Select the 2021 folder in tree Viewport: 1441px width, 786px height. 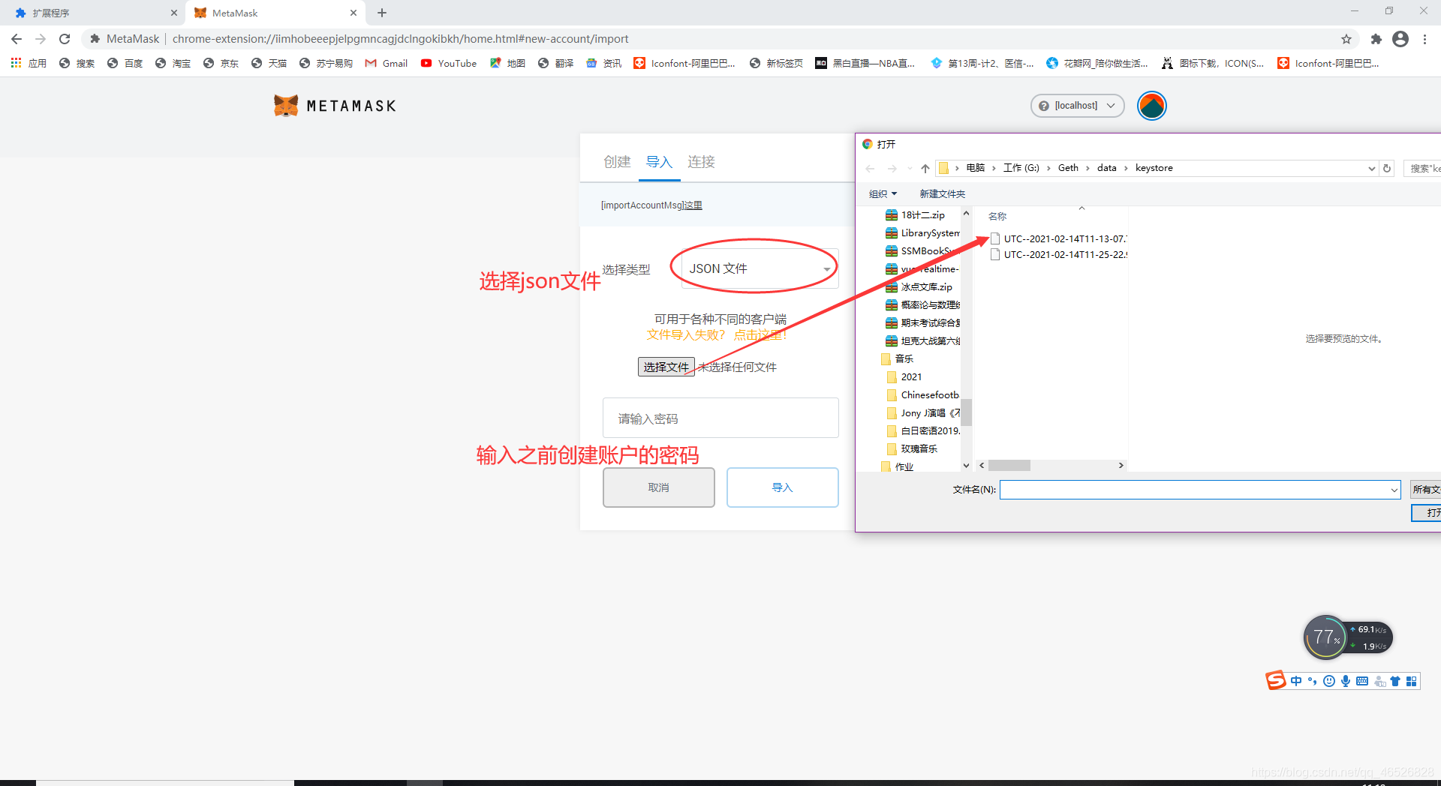pyautogui.click(x=904, y=377)
